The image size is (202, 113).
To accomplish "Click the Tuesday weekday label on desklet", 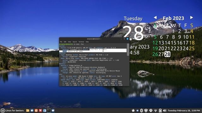I will 133,19.
